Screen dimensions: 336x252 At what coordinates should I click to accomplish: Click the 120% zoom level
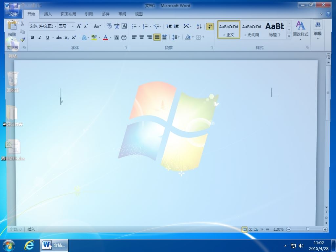[278, 229]
